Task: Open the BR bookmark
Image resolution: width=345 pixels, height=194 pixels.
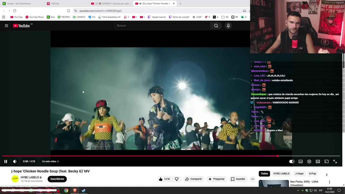Action: [x=234, y=17]
